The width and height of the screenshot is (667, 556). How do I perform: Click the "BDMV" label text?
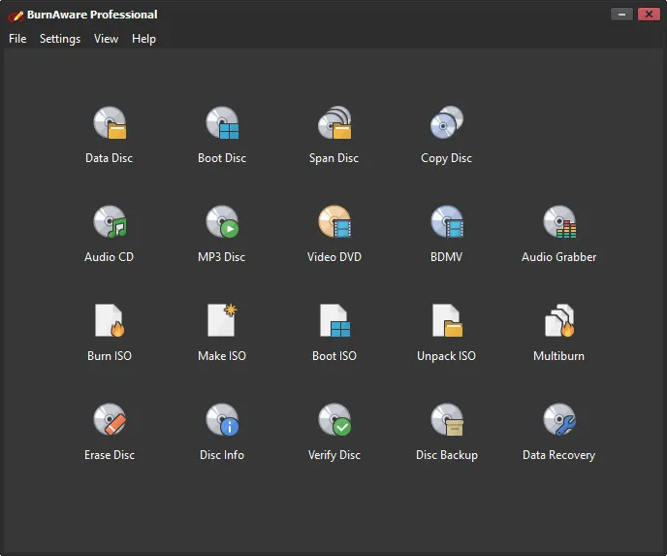click(x=446, y=257)
